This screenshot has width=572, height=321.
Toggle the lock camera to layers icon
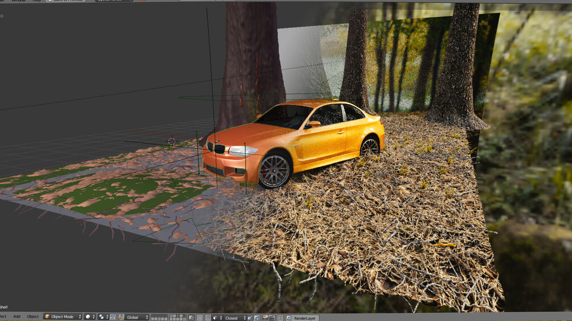click(x=191, y=318)
